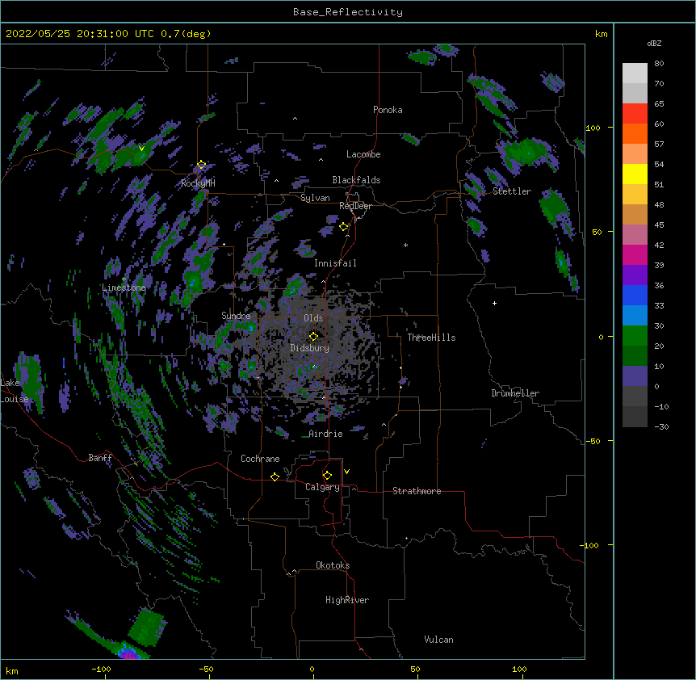Pick the magenta swatch between 42 and 39 dBZ
This screenshot has width=696, height=680.
pyautogui.click(x=635, y=254)
